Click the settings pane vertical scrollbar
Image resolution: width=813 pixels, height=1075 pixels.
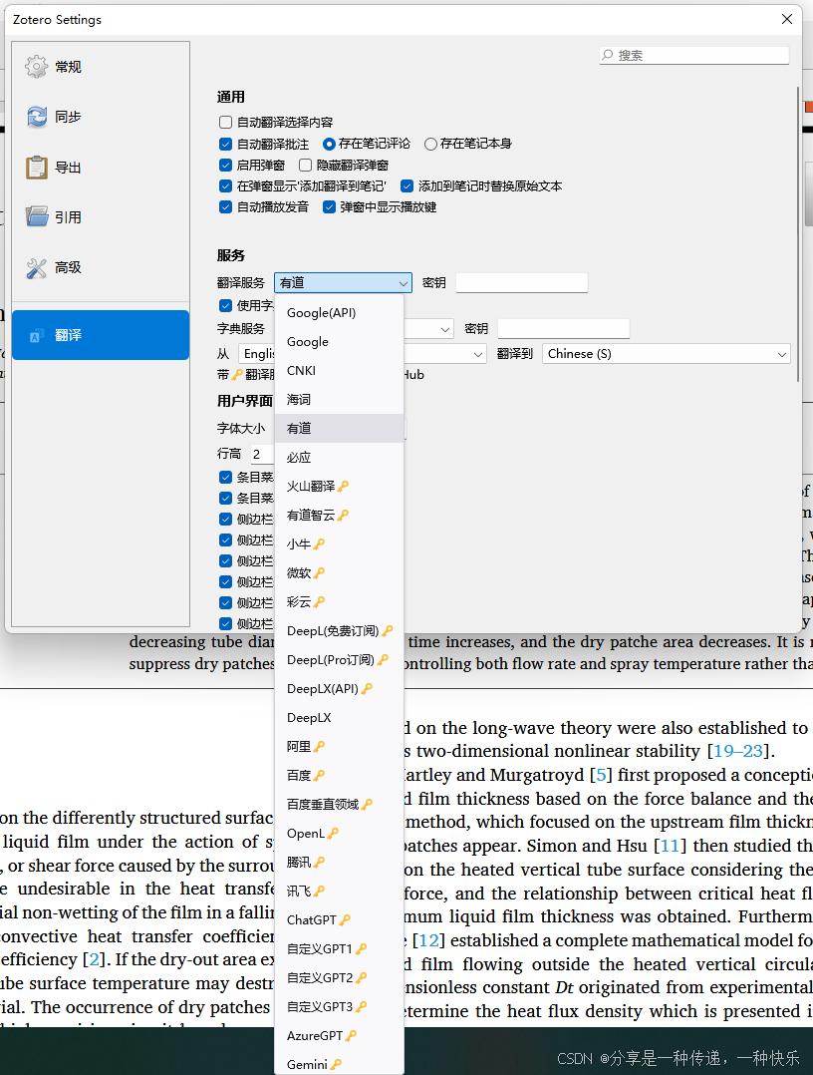798,233
